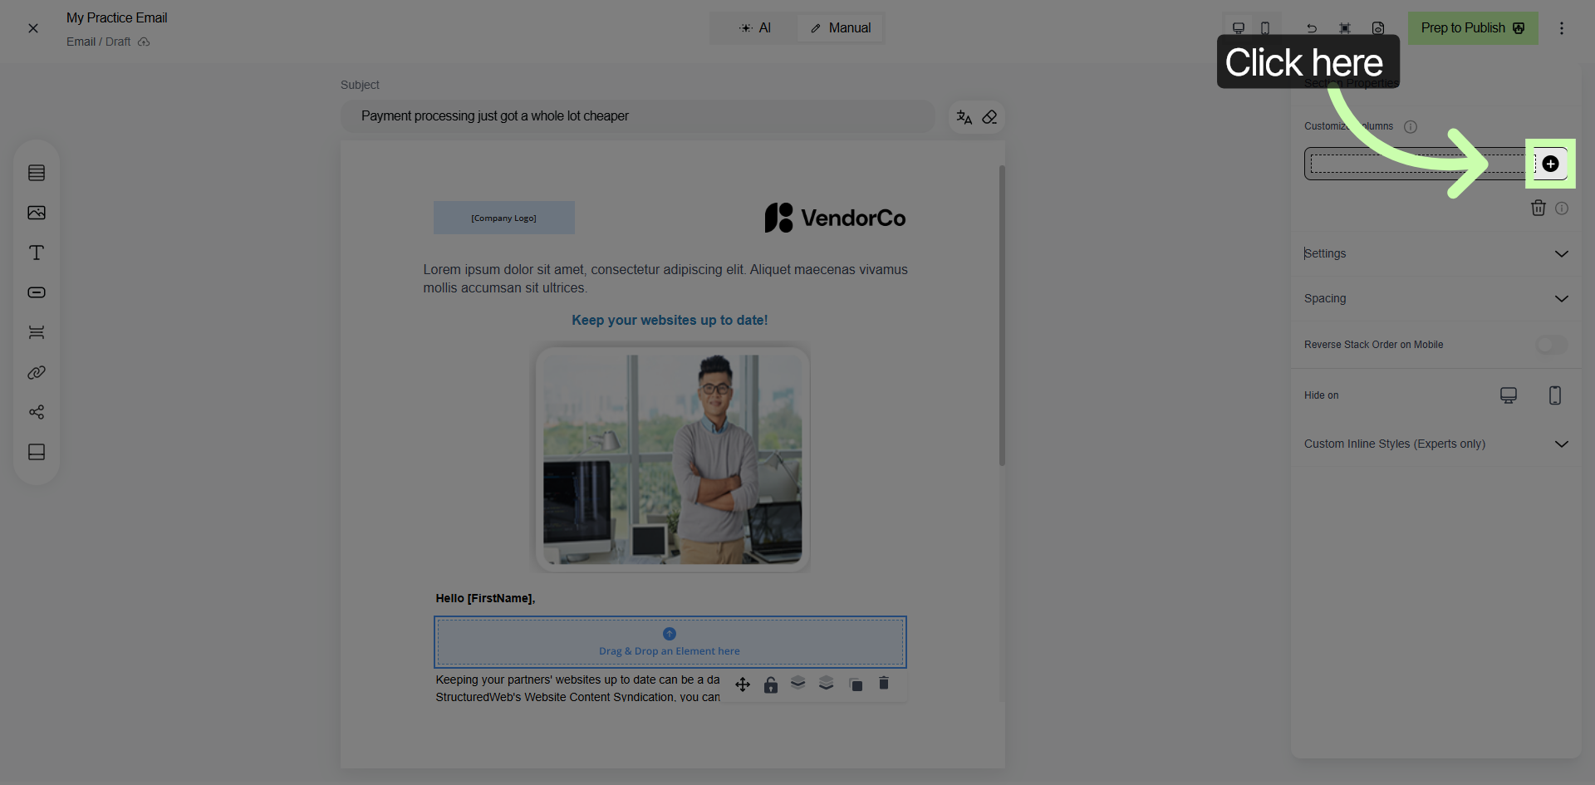
Task: Open the sections layout tool in left sidebar
Action: tap(37, 173)
